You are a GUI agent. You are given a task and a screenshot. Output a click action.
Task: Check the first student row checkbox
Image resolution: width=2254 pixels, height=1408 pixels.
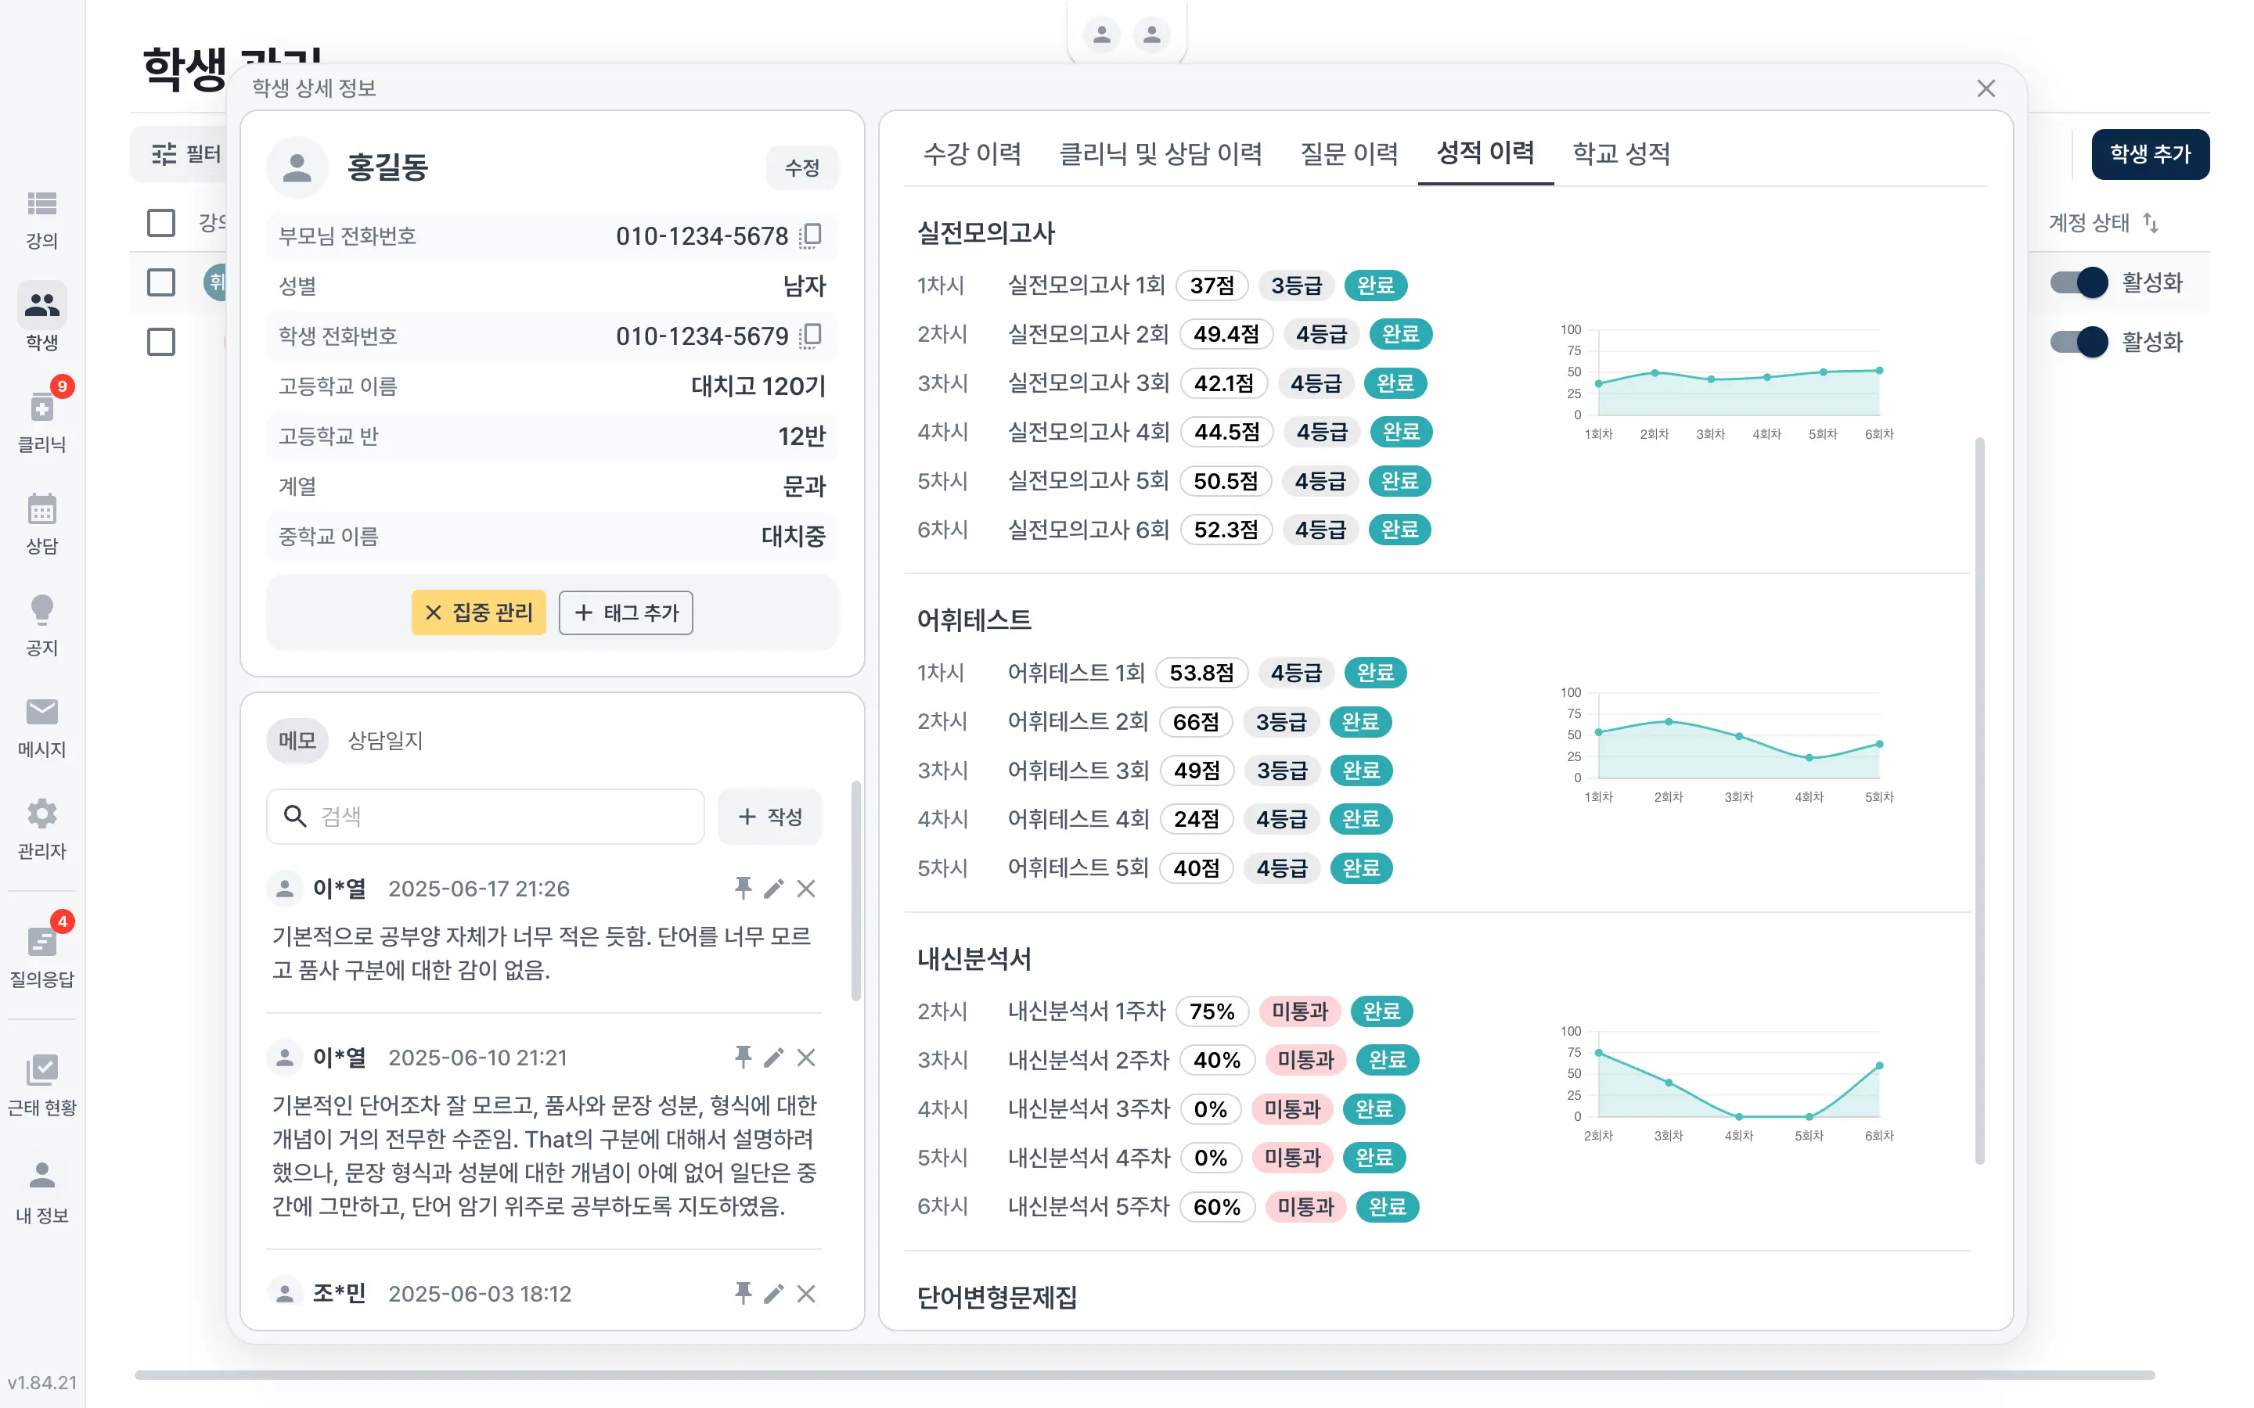160,282
